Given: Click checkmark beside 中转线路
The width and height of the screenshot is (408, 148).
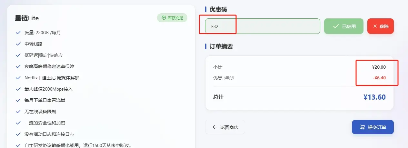Looking at the screenshot, I should click(x=18, y=44).
